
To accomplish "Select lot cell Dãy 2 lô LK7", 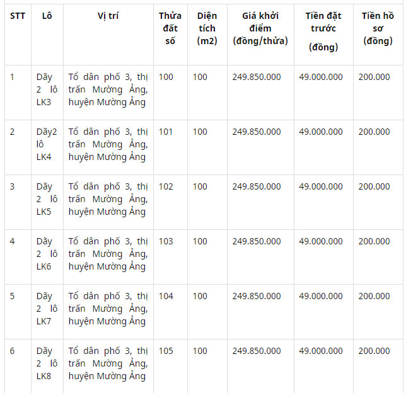I will pos(47,309).
